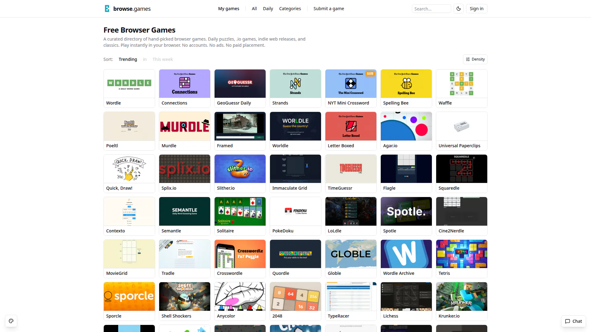
Task: Open the Slither.io snake icon
Action: click(240, 169)
